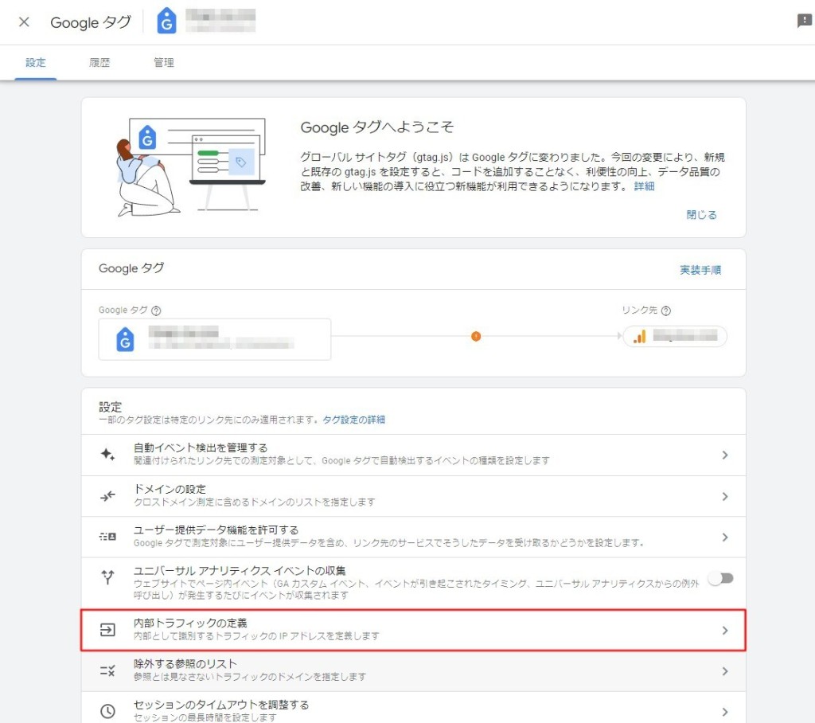
Task: Click the Google tag icon in header
Action: pos(166,21)
